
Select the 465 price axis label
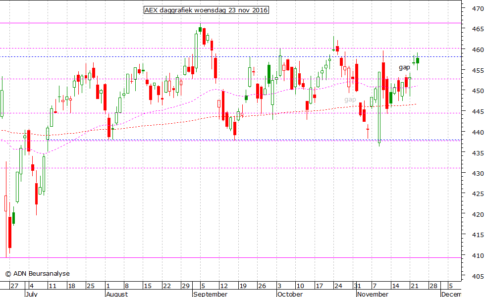[478, 29]
